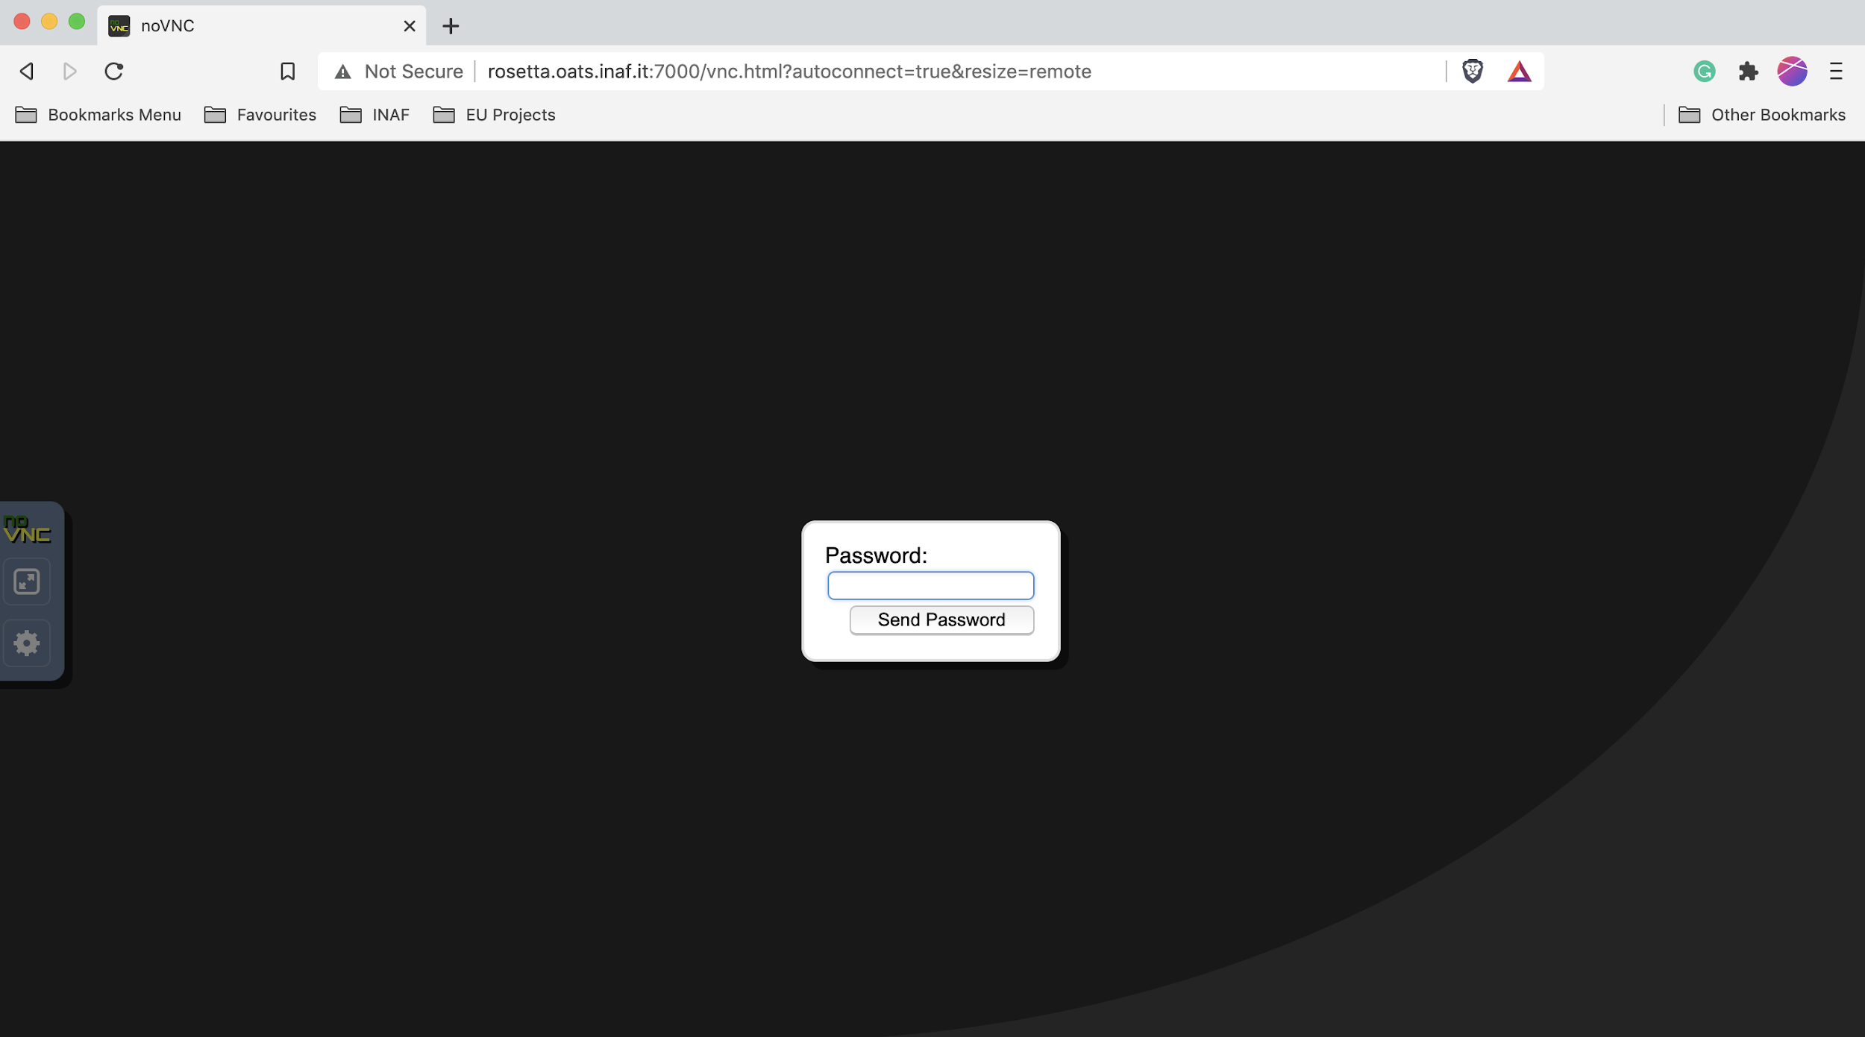The image size is (1865, 1037).
Task: Open noVNC settings gear
Action: point(27,643)
